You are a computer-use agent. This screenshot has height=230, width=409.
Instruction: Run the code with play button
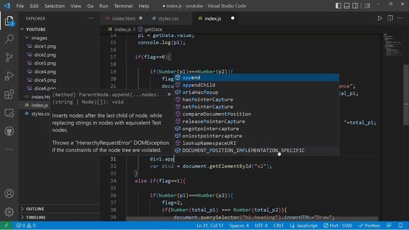[x=380, y=19]
